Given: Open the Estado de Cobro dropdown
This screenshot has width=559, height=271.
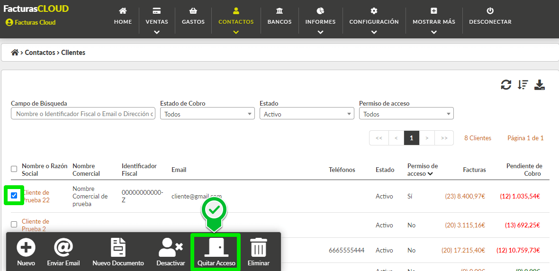Looking at the screenshot, I should [207, 114].
